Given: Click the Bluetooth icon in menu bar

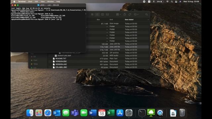Looking at the screenshot, I should 154,2.
